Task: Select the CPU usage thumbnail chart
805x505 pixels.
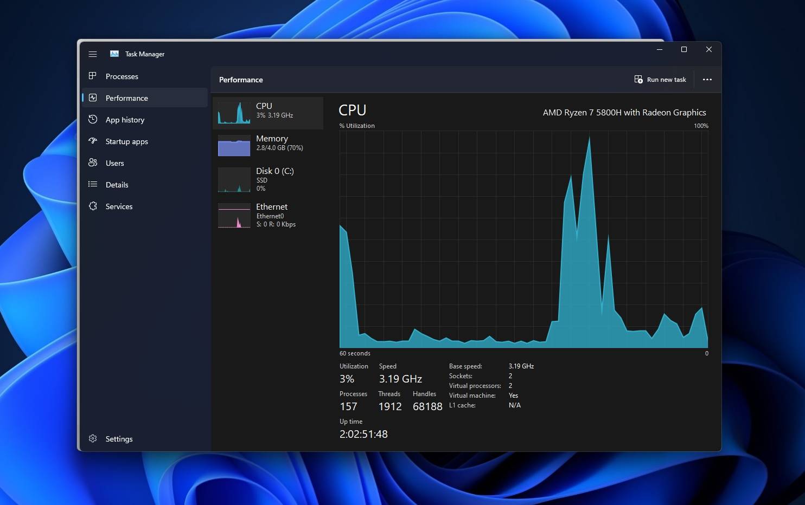Action: click(x=233, y=113)
